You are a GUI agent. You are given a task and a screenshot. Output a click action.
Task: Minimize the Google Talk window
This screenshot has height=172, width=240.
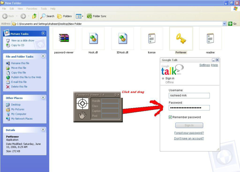(x=213, y=60)
